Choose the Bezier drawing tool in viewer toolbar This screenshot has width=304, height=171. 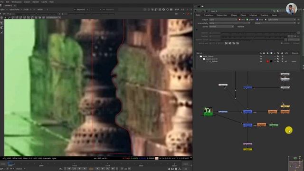[x=2, y=33]
